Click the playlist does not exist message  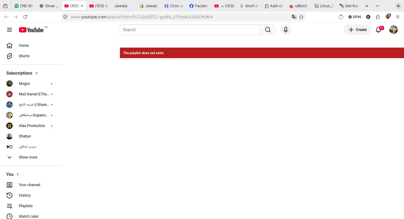pos(144,53)
